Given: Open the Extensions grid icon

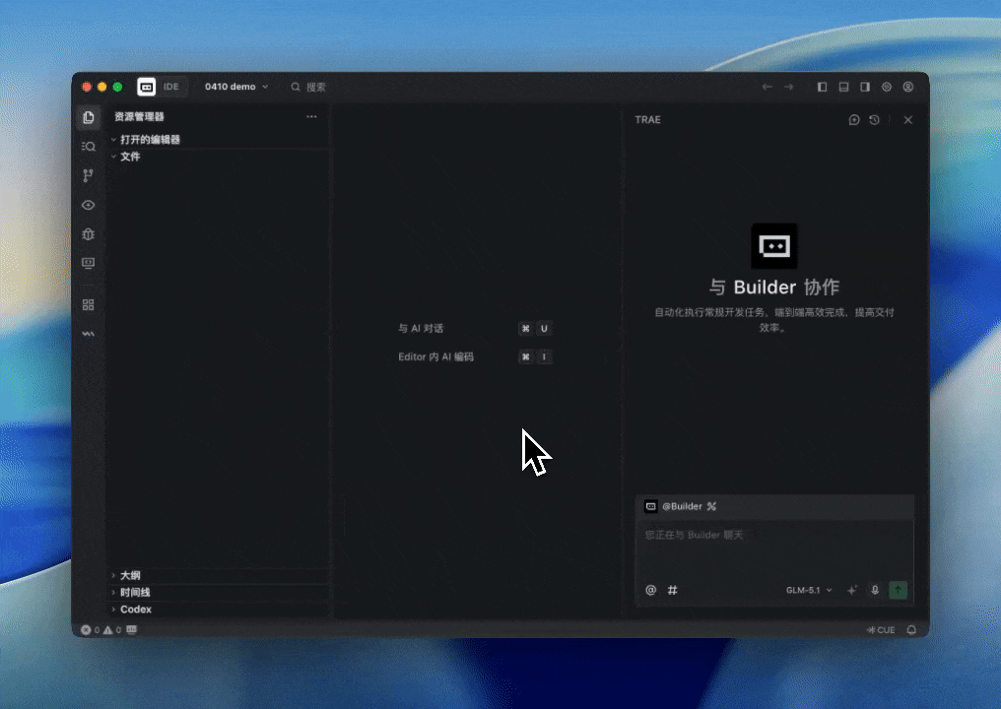Looking at the screenshot, I should tap(88, 305).
